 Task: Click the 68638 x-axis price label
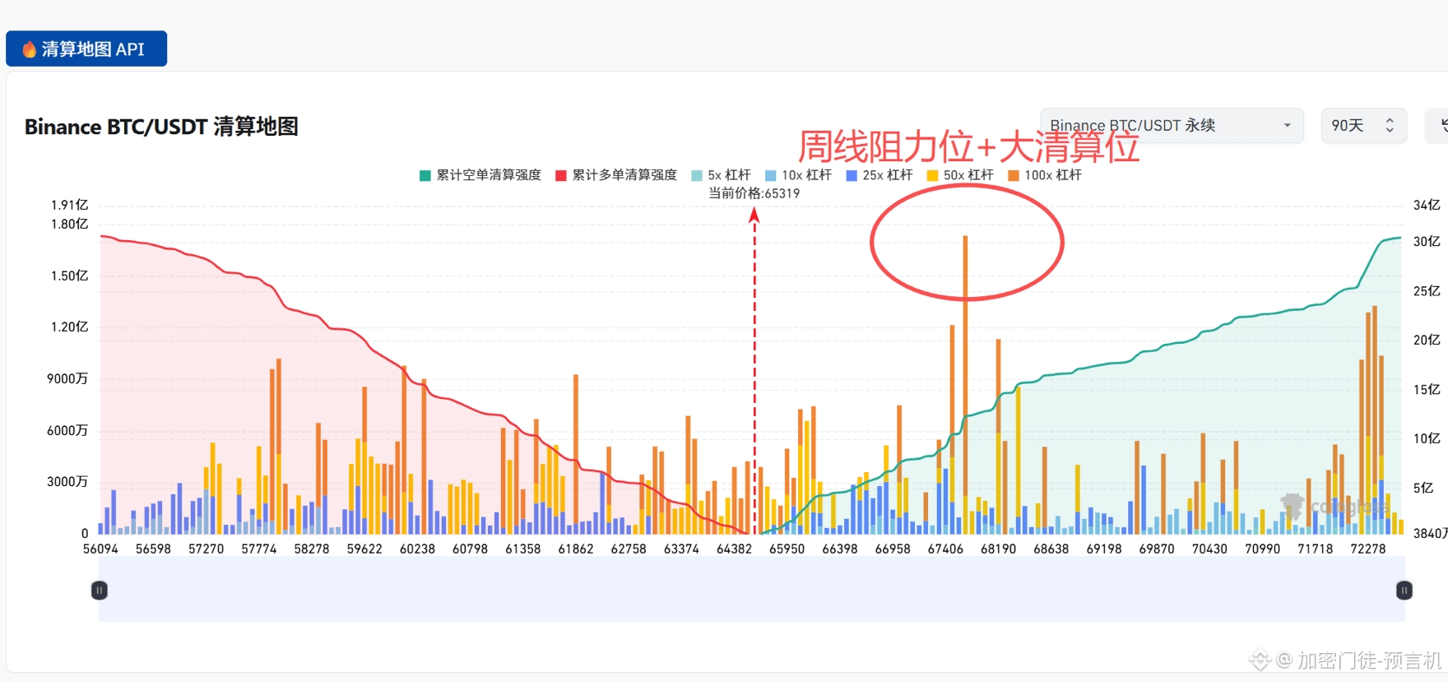pyautogui.click(x=1051, y=549)
